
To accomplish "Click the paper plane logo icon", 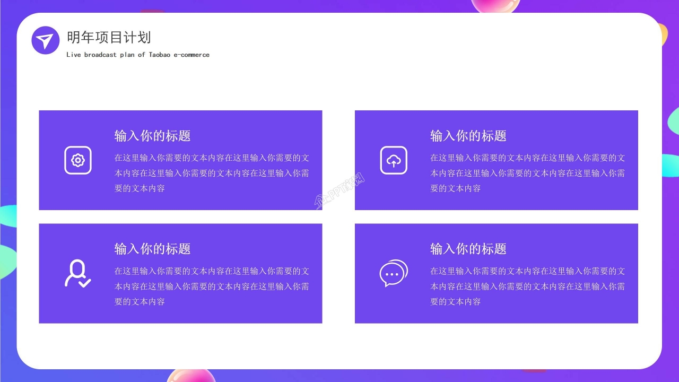I will [x=46, y=40].
